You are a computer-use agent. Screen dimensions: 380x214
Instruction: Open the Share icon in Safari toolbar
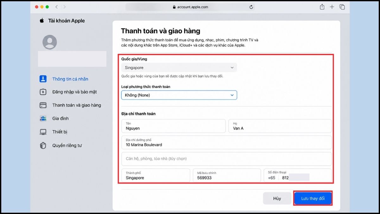(x=322, y=7)
